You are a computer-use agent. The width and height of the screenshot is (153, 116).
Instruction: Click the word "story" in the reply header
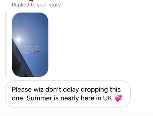click(x=55, y=5)
